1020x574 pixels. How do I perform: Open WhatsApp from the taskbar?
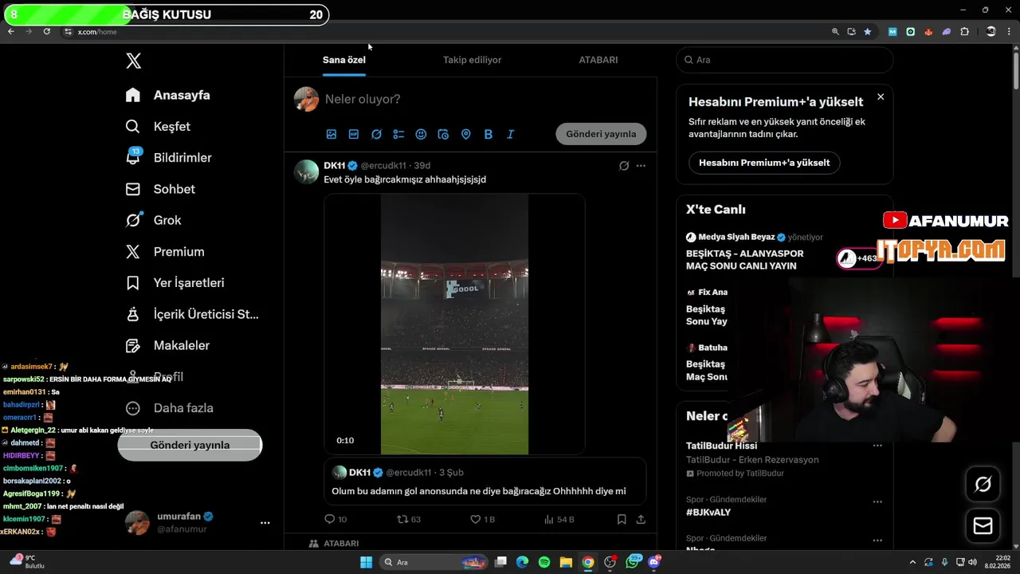click(634, 561)
